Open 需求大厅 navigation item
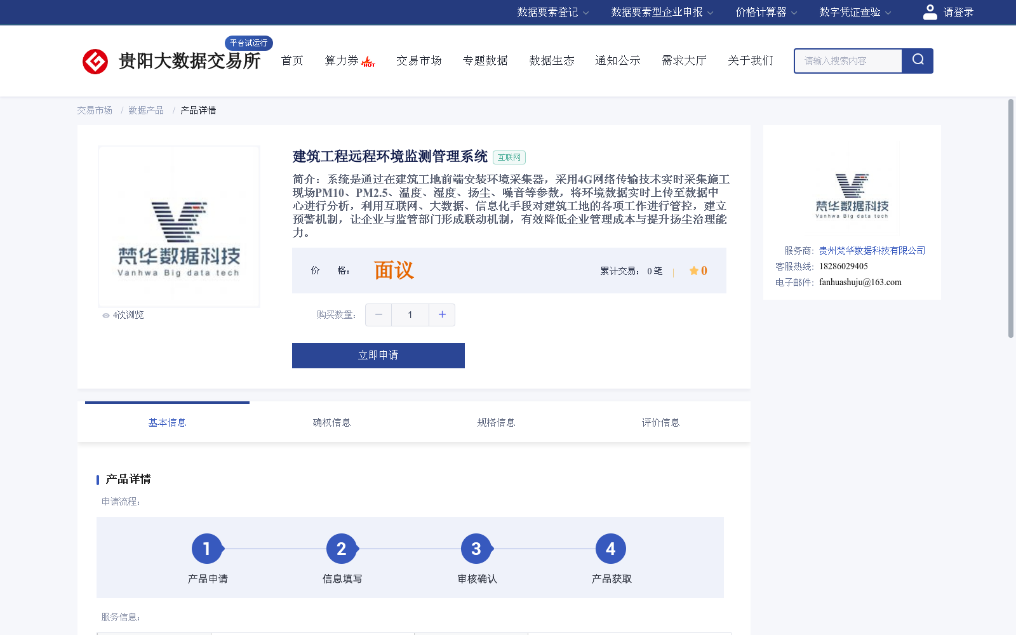The image size is (1016, 635). pyautogui.click(x=684, y=60)
